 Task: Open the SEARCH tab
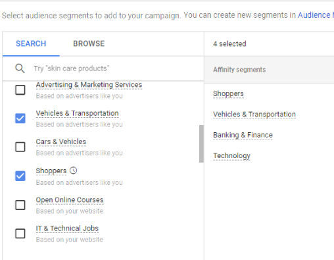pyautogui.click(x=31, y=43)
